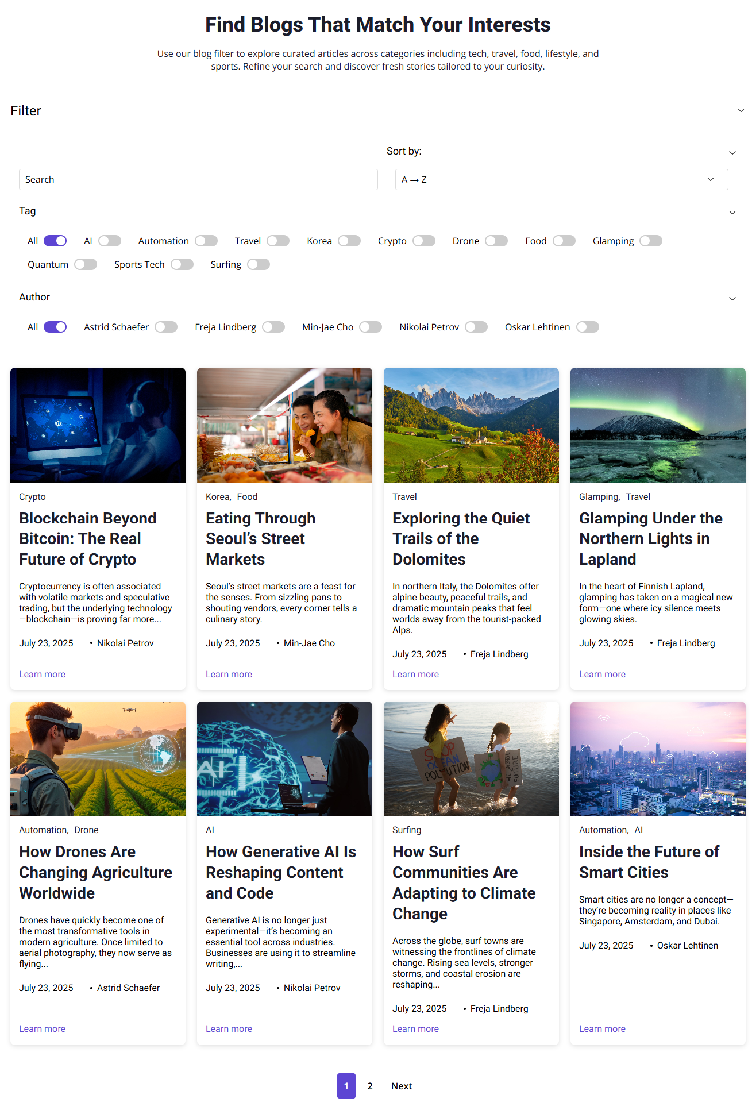Image resolution: width=752 pixels, height=1110 pixels.
Task: Turn on the Crypto tag switch
Action: 423,241
